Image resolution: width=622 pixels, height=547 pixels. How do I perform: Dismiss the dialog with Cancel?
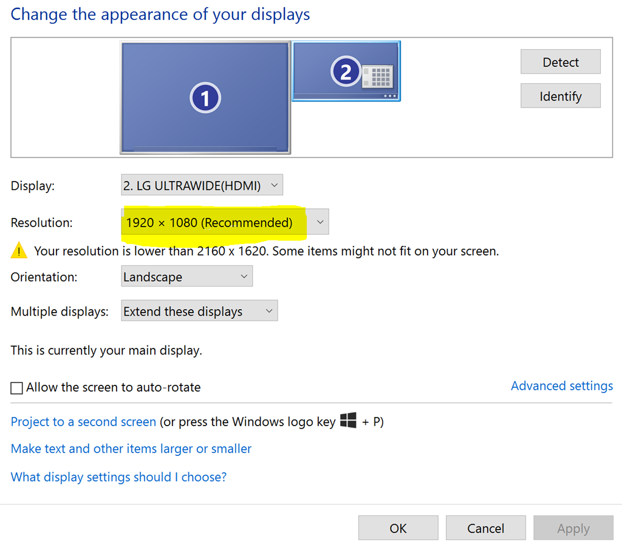click(485, 528)
